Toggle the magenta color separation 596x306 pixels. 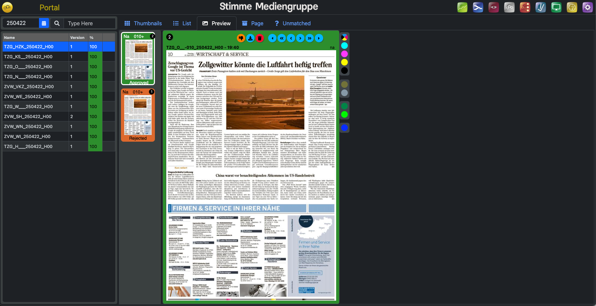point(344,54)
